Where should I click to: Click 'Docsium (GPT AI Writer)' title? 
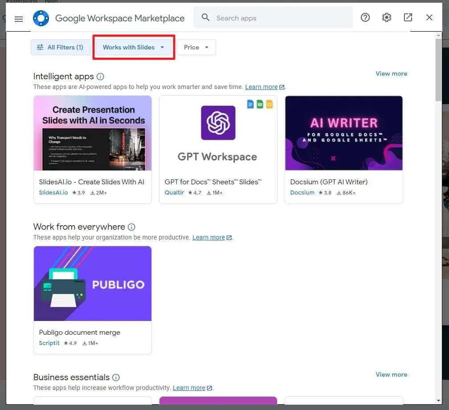tap(329, 182)
